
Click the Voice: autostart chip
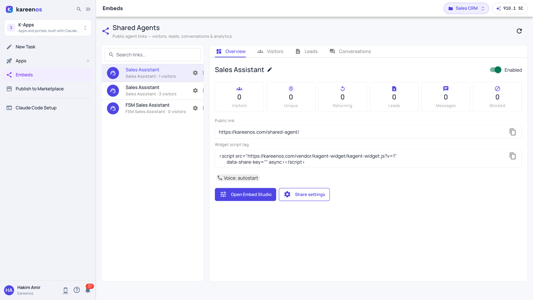(238, 178)
